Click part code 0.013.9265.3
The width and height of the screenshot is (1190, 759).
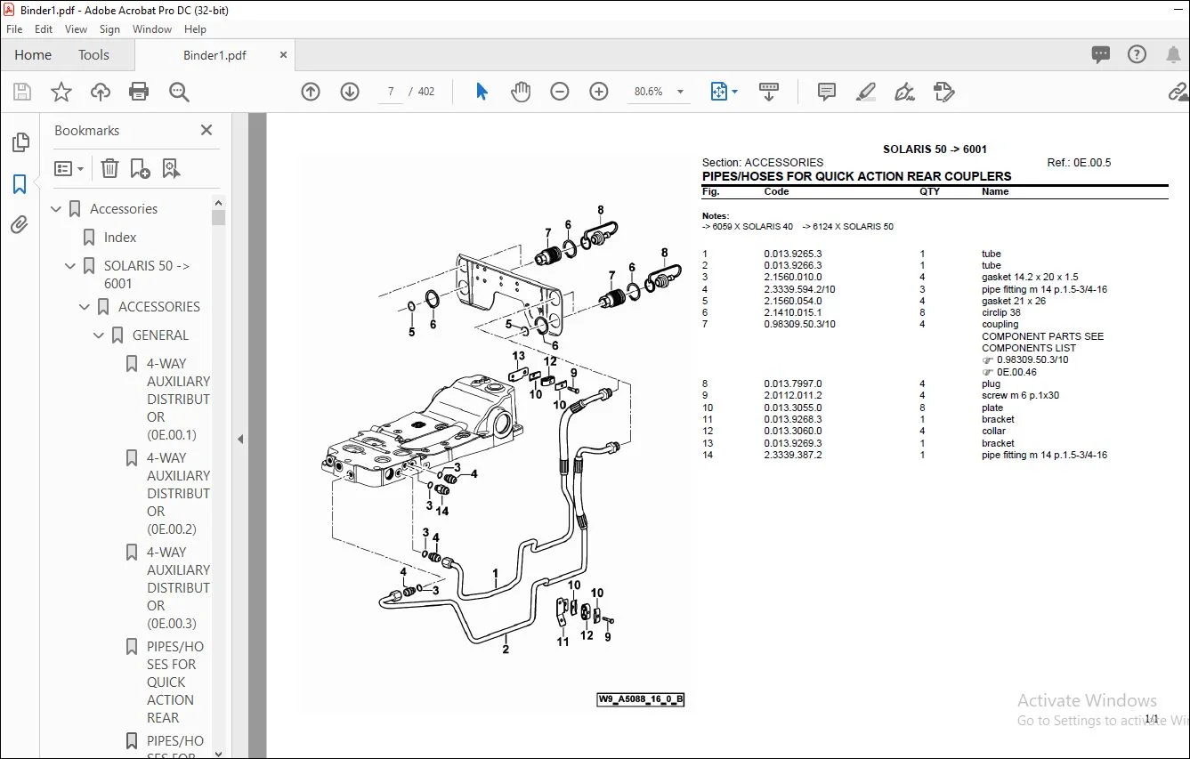pos(793,254)
